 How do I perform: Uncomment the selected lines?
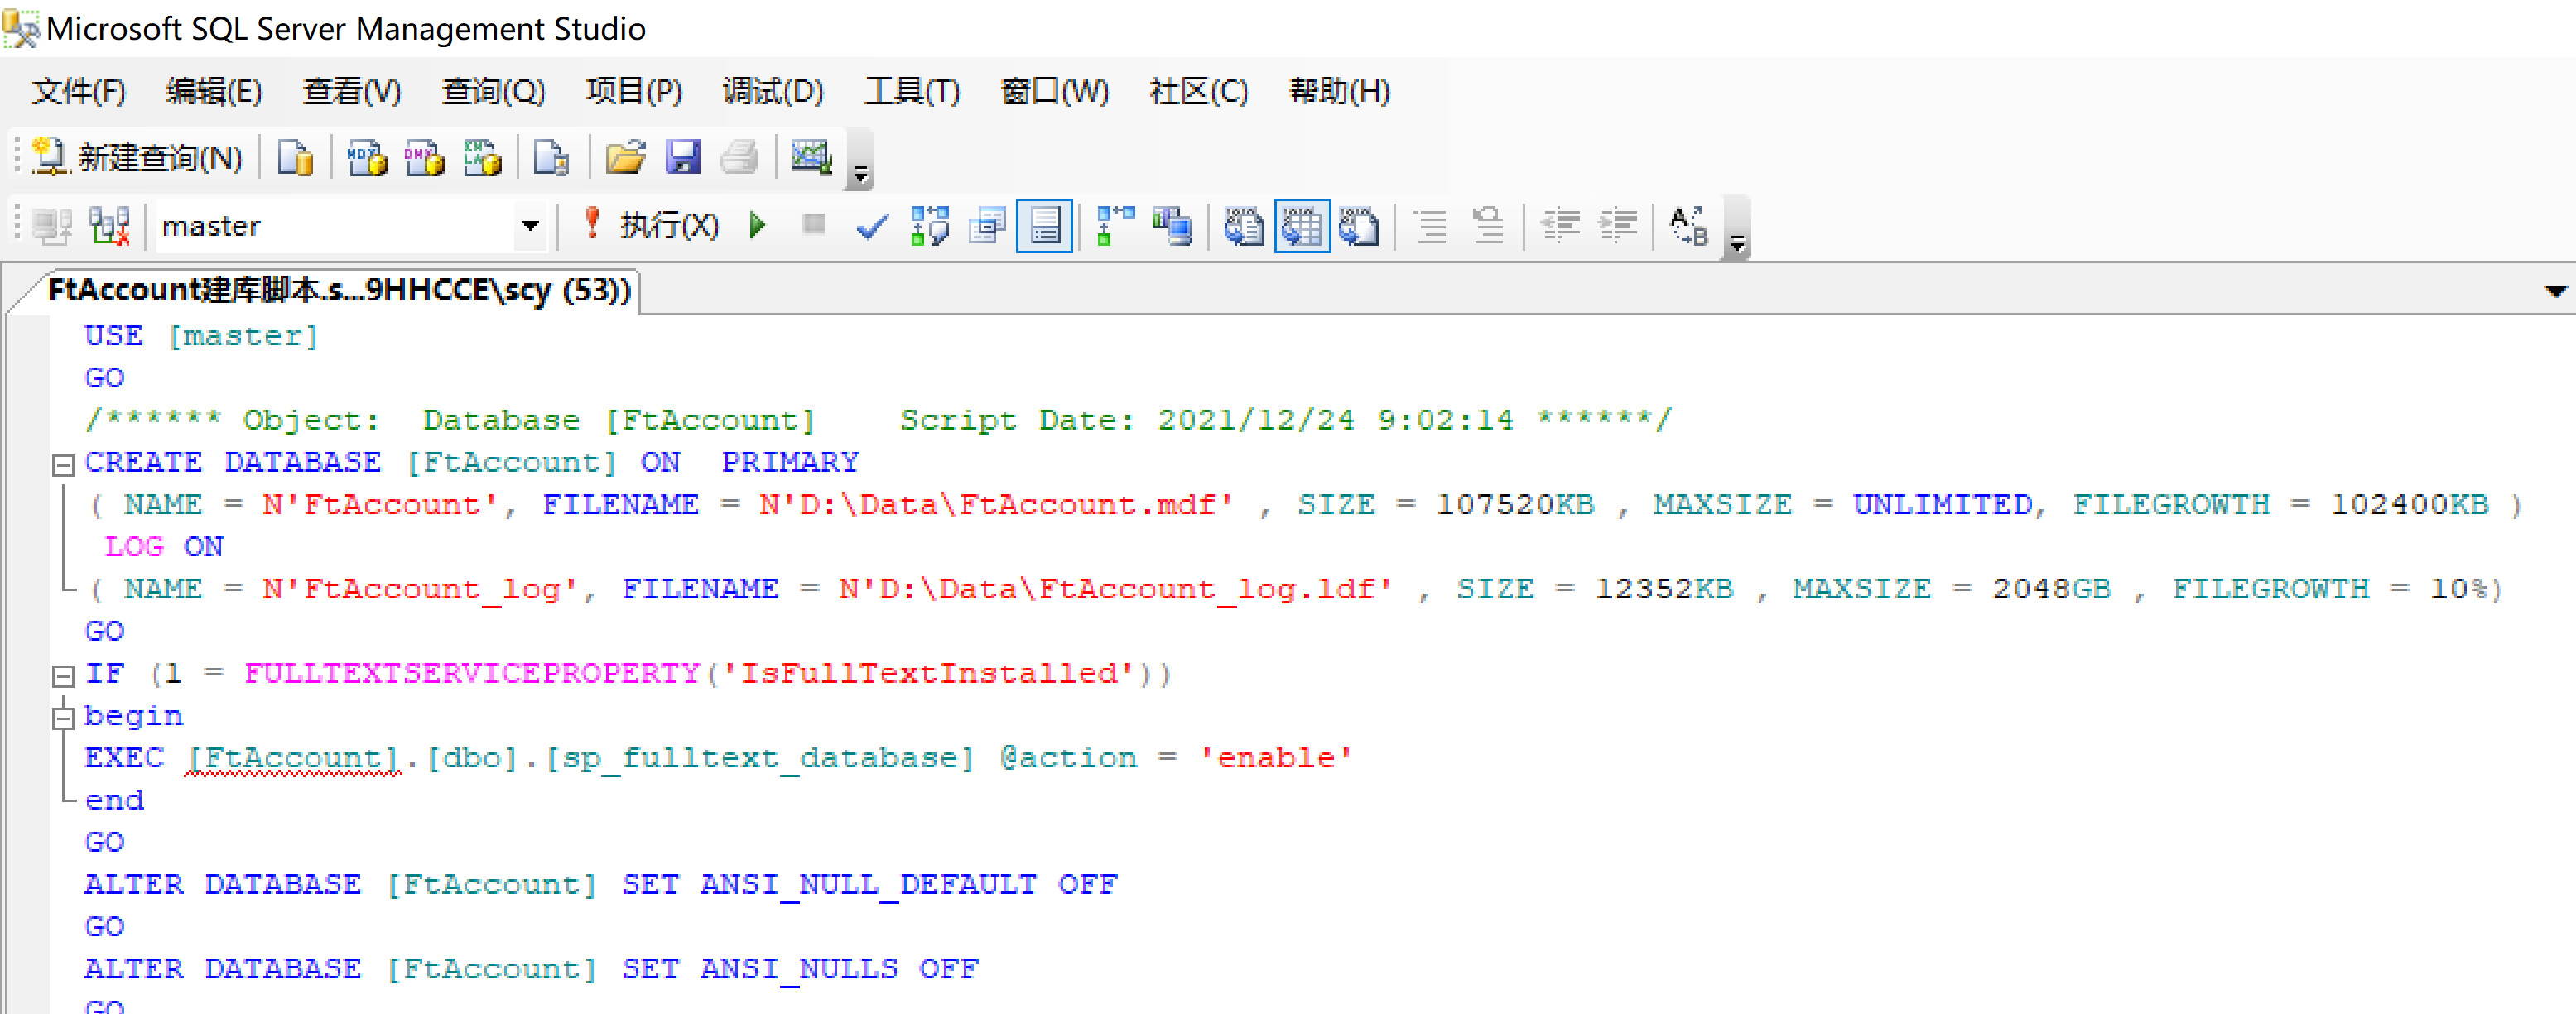1488,226
